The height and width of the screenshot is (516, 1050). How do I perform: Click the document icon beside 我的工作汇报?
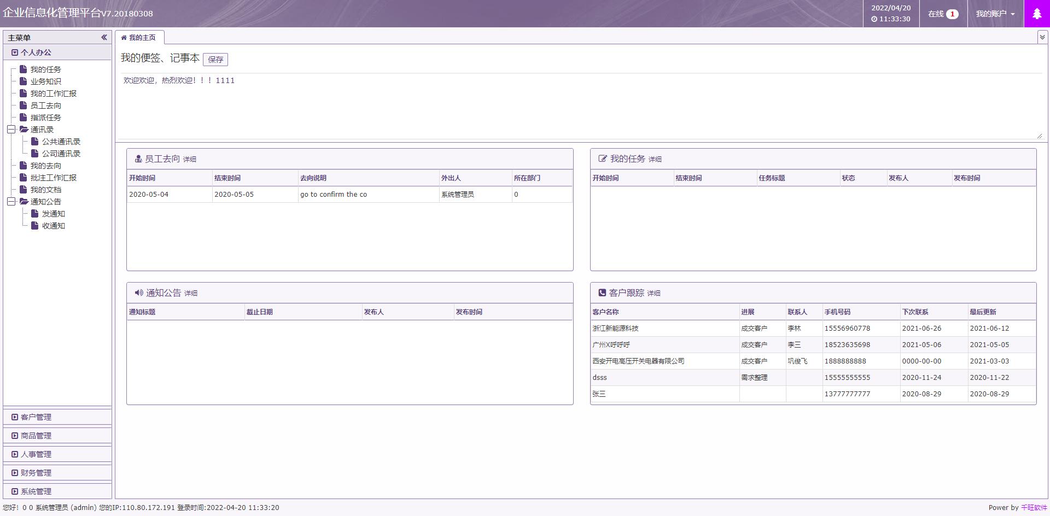23,93
